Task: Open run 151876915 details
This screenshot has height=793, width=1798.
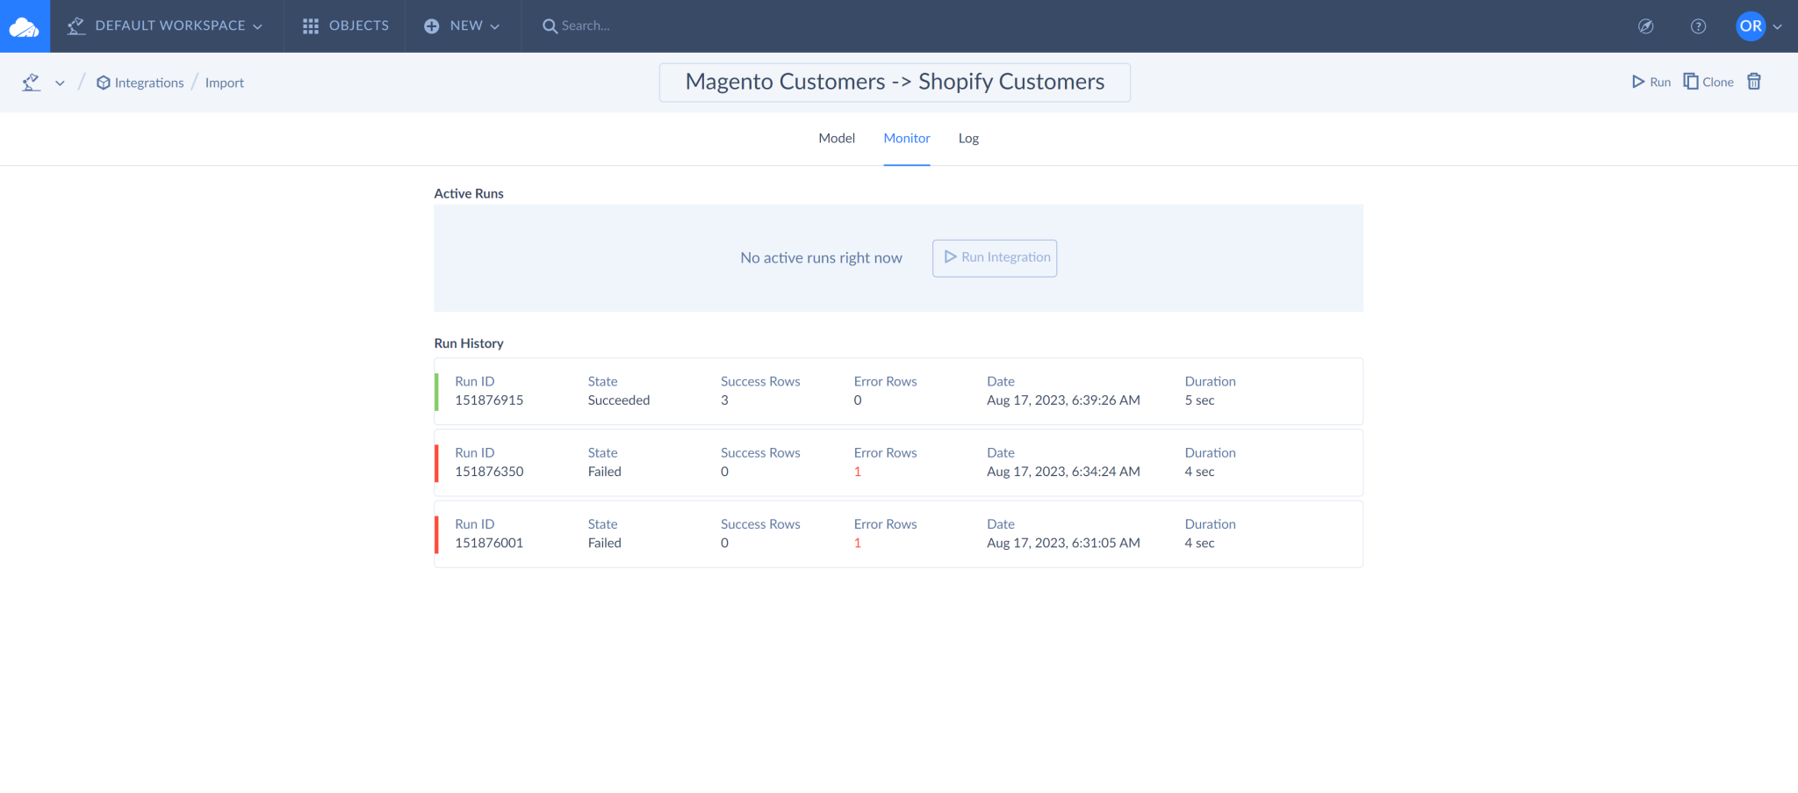Action: pyautogui.click(x=898, y=391)
